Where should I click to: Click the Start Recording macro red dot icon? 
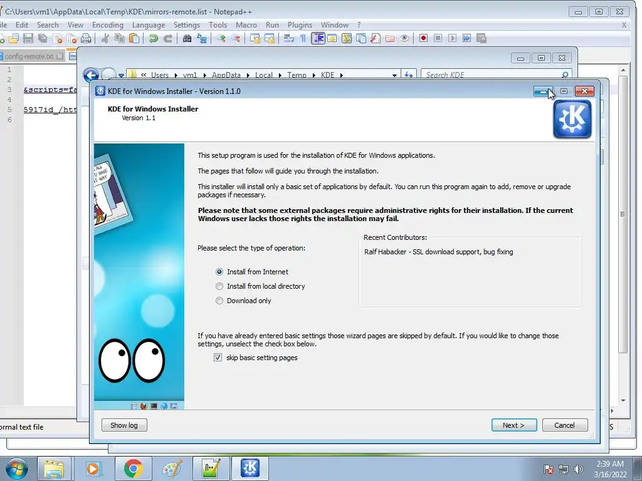(423, 38)
